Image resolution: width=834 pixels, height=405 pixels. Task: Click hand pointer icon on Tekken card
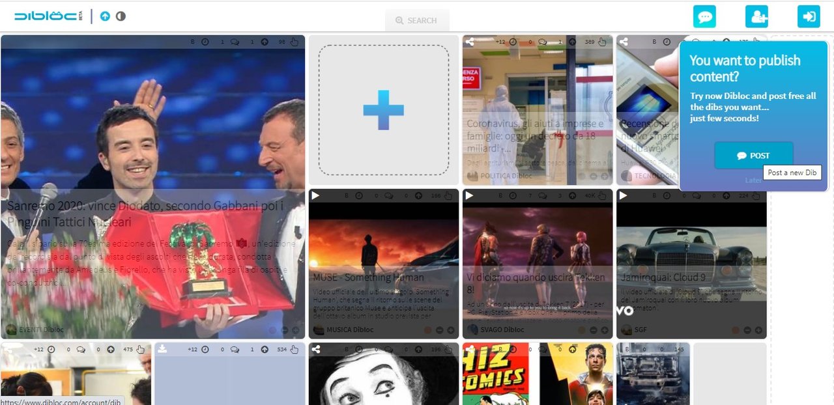[602, 195]
